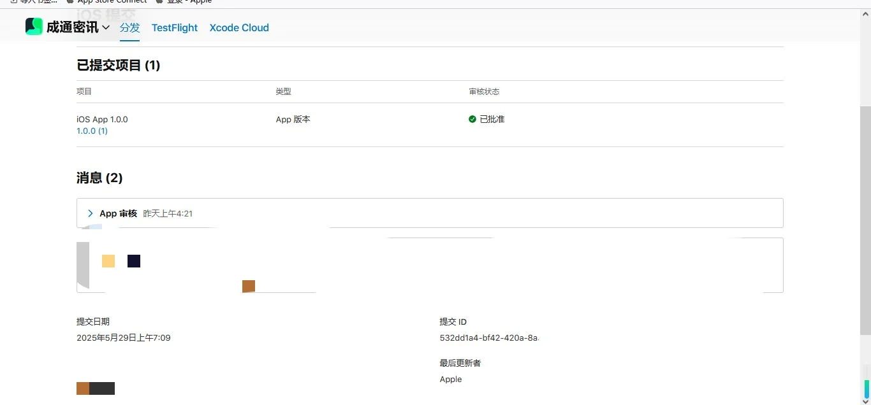Select the 2025年5月29日上午7:09 submission date
The image size is (871, 405).
click(124, 337)
